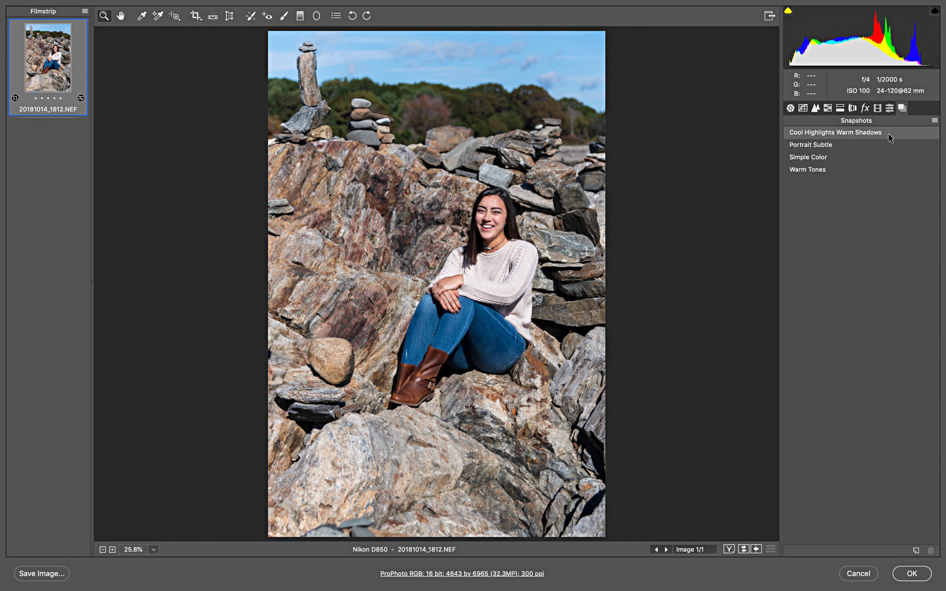Select the Zoom tool
The height and width of the screenshot is (591, 946).
coord(105,16)
